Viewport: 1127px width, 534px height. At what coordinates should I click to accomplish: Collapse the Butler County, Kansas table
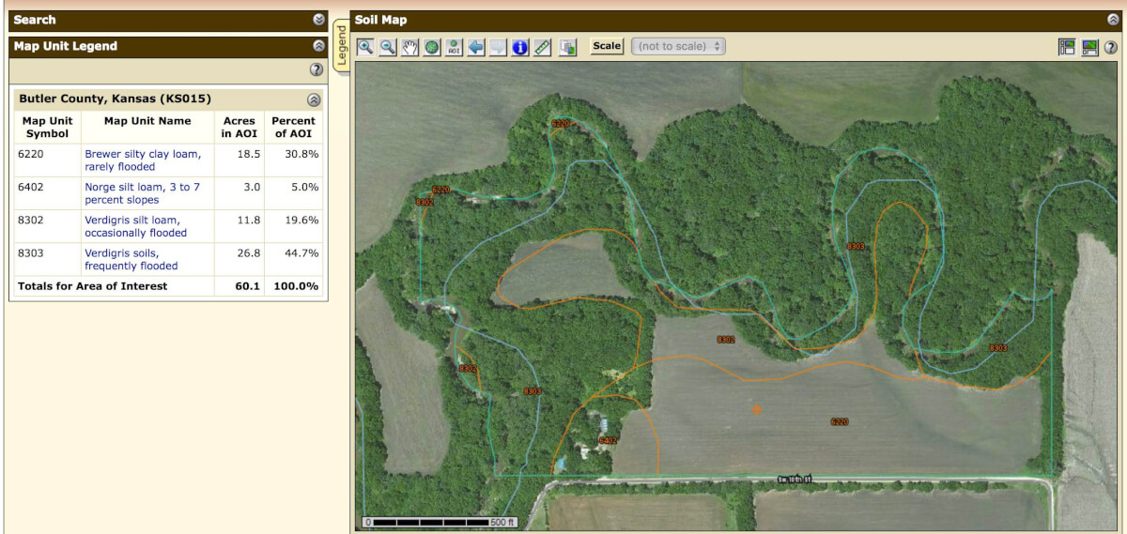point(314,99)
